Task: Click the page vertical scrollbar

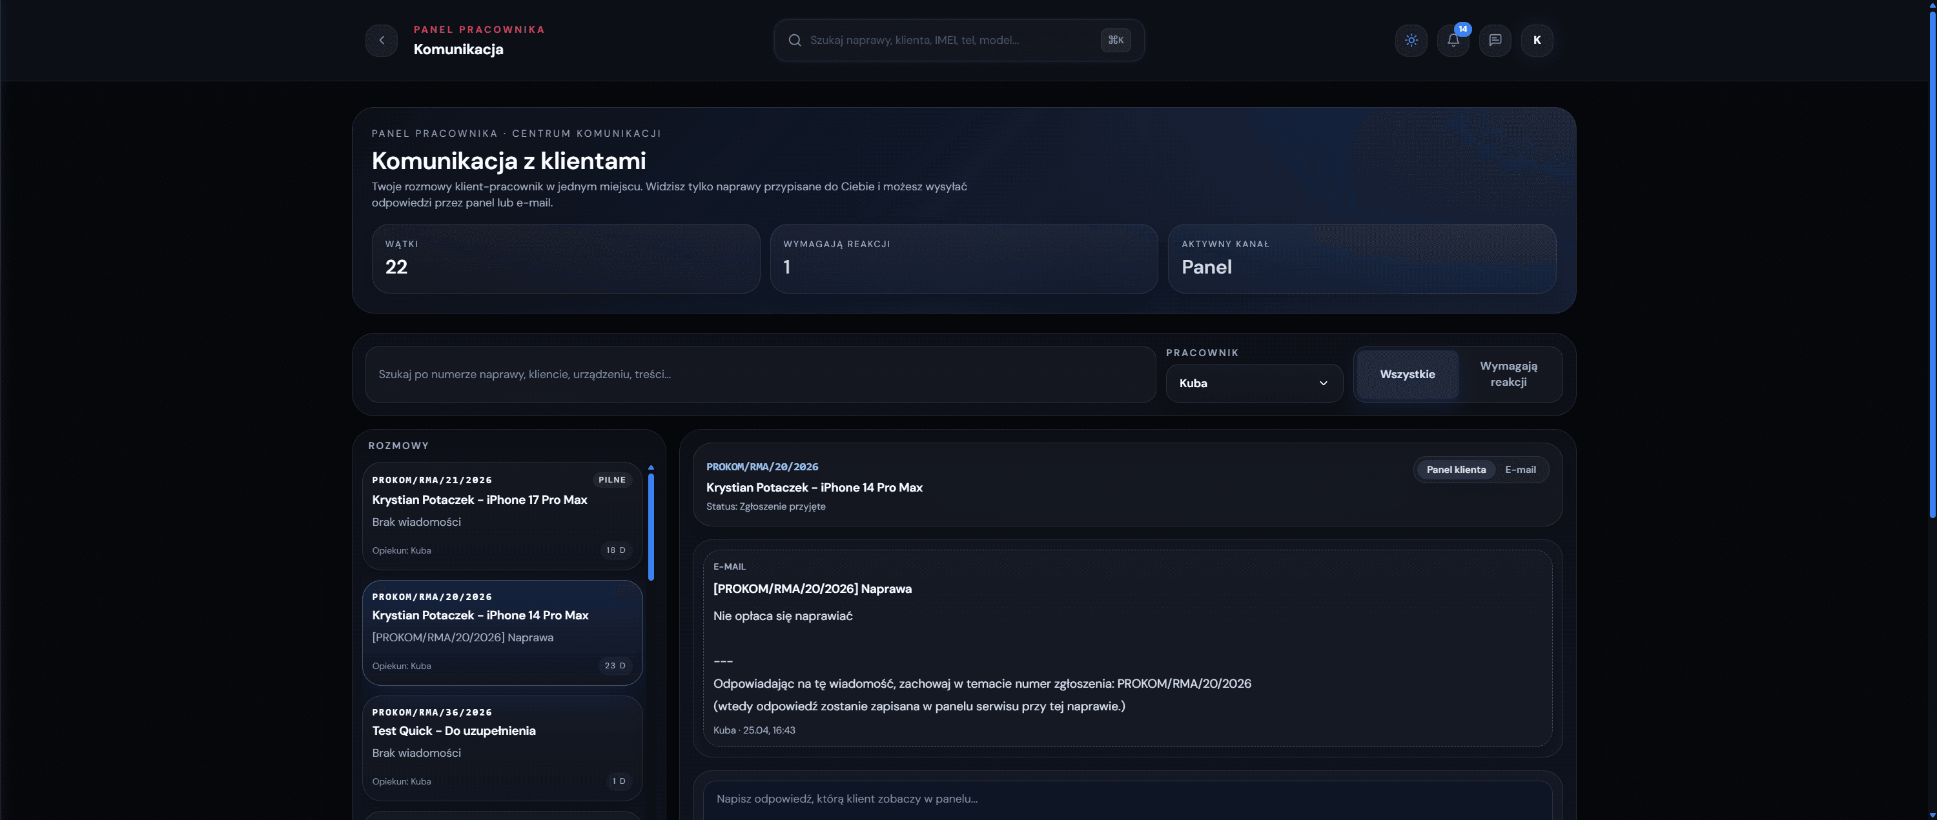Action: point(1932,263)
